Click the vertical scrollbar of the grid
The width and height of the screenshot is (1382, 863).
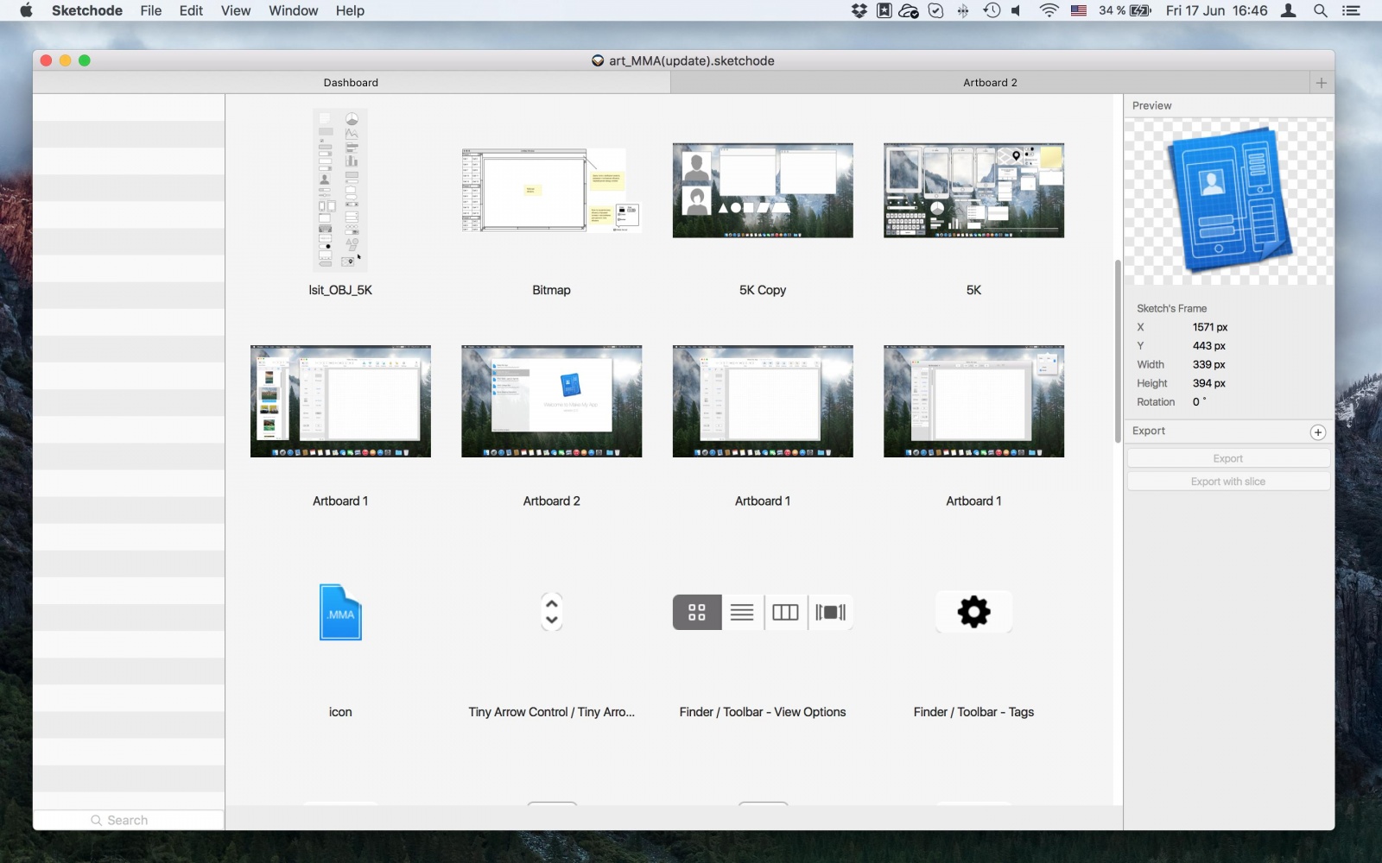1118,351
